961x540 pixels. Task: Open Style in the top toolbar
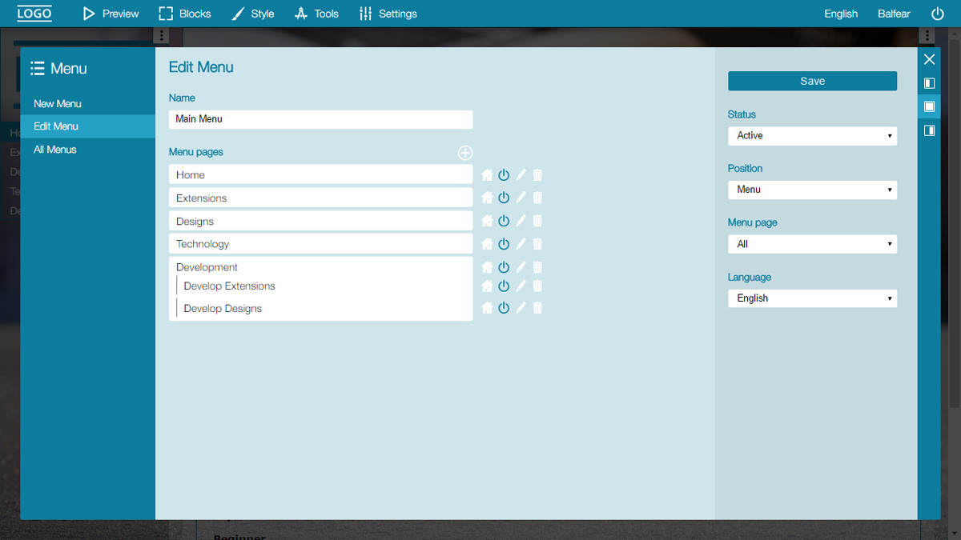point(252,14)
